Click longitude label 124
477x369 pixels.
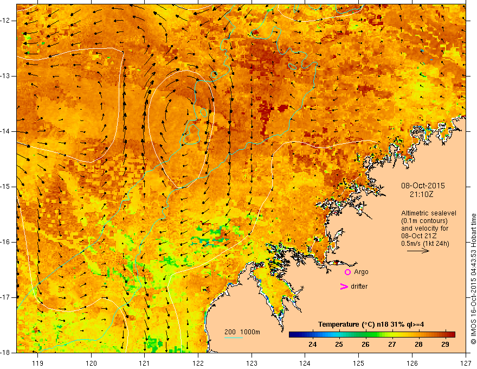coord(305,363)
